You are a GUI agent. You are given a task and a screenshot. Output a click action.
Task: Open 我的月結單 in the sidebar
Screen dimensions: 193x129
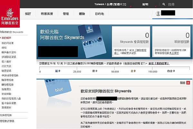click(7, 43)
